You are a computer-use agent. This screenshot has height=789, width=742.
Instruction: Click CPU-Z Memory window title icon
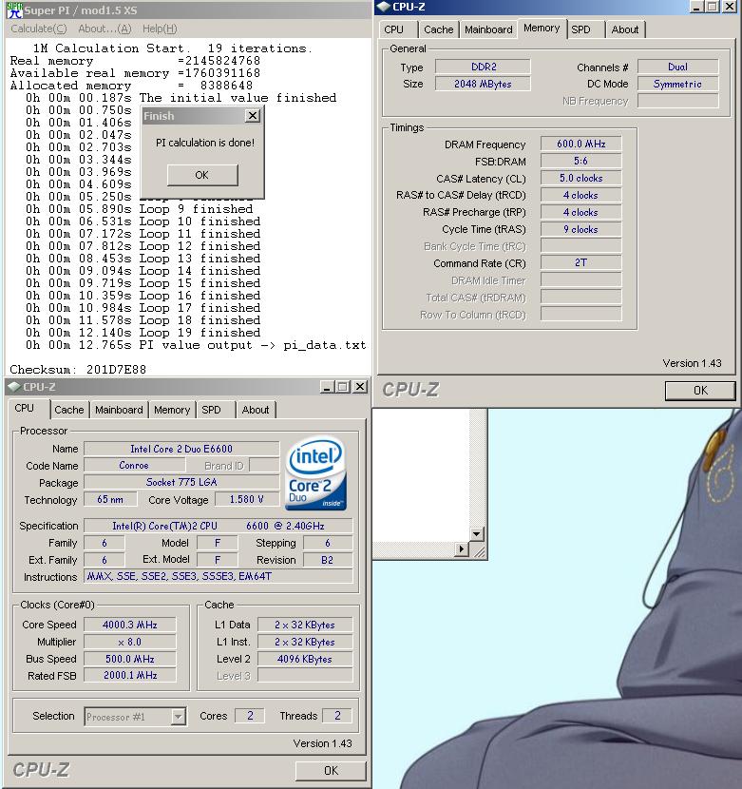[383, 7]
